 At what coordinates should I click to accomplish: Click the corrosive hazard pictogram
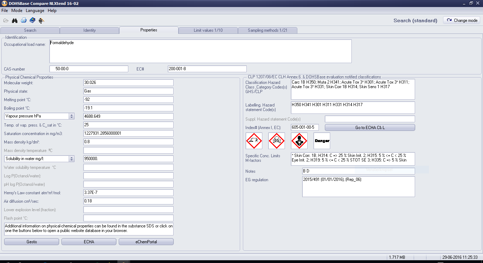[254, 141]
